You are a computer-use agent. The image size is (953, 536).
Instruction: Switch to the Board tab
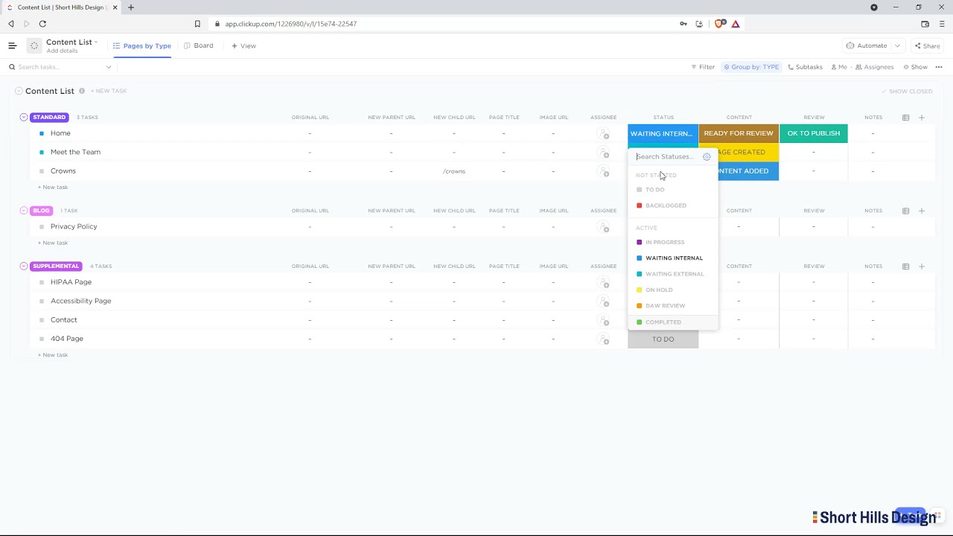pyautogui.click(x=199, y=46)
